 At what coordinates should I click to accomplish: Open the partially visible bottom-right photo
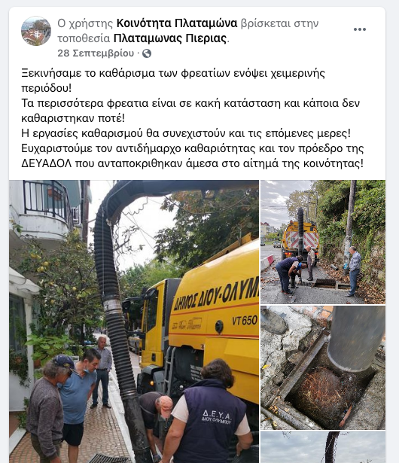[x=323, y=447]
